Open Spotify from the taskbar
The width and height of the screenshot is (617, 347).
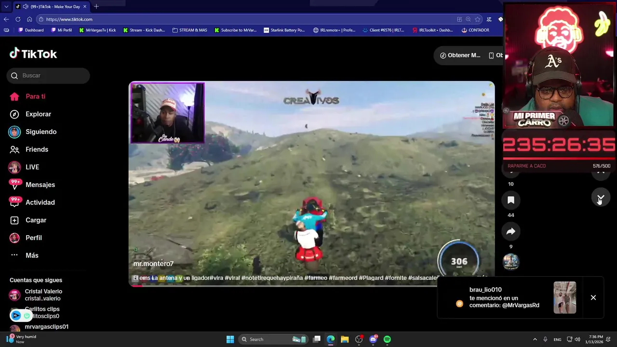point(387,339)
